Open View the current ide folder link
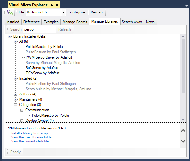190x161 pixels. 31,141
